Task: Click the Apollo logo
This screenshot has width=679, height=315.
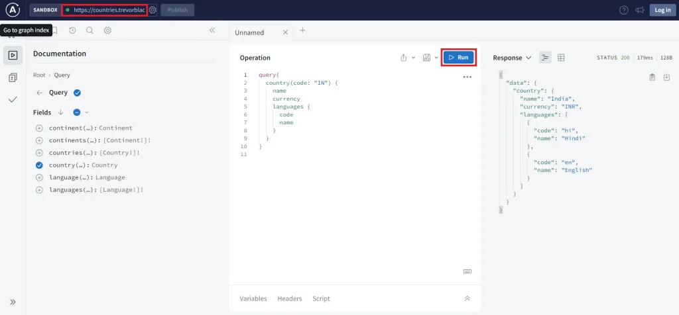Action: (x=13, y=9)
